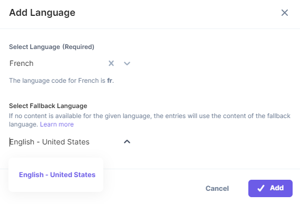Image resolution: width=300 pixels, height=204 pixels.
Task: Open the Learn more link
Action: (57, 124)
